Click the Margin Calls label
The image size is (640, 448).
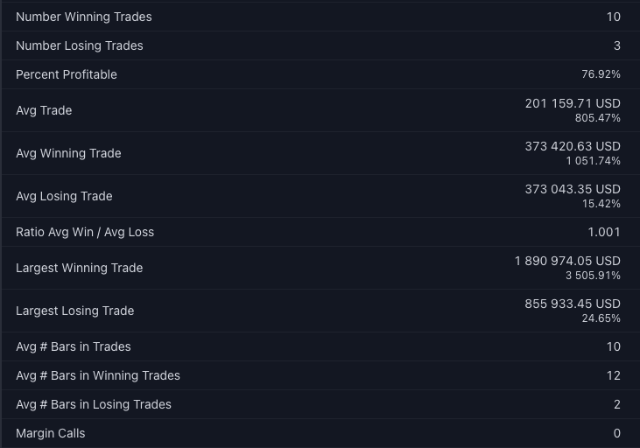point(51,433)
